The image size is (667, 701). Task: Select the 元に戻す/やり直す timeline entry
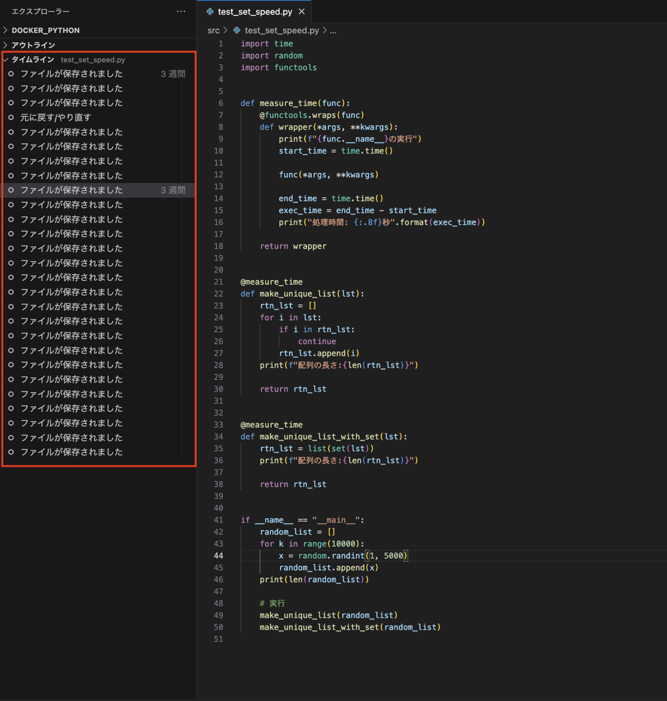[55, 117]
